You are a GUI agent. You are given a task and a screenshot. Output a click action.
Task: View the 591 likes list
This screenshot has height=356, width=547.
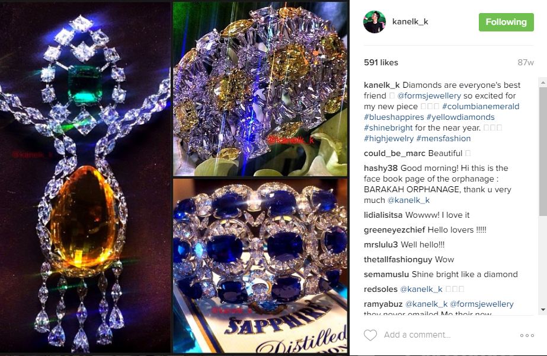tap(381, 62)
